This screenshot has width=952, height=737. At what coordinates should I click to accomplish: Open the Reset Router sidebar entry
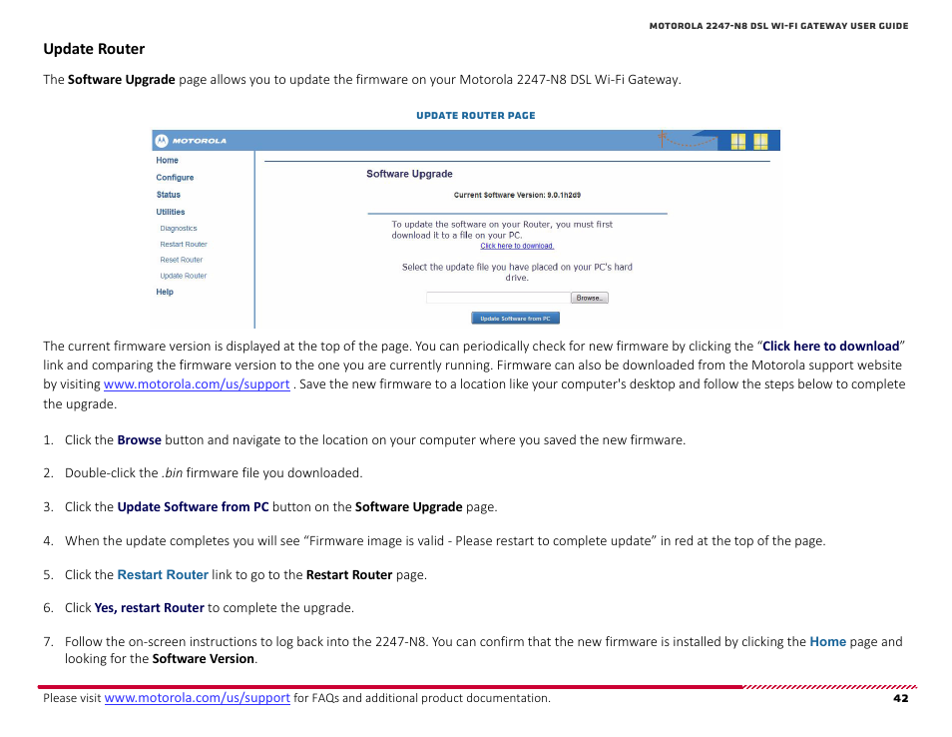pyautogui.click(x=182, y=260)
